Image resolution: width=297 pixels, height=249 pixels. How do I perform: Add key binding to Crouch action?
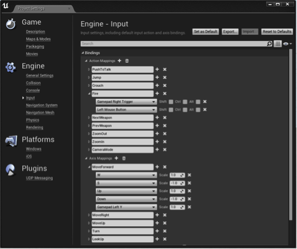tap(157, 86)
